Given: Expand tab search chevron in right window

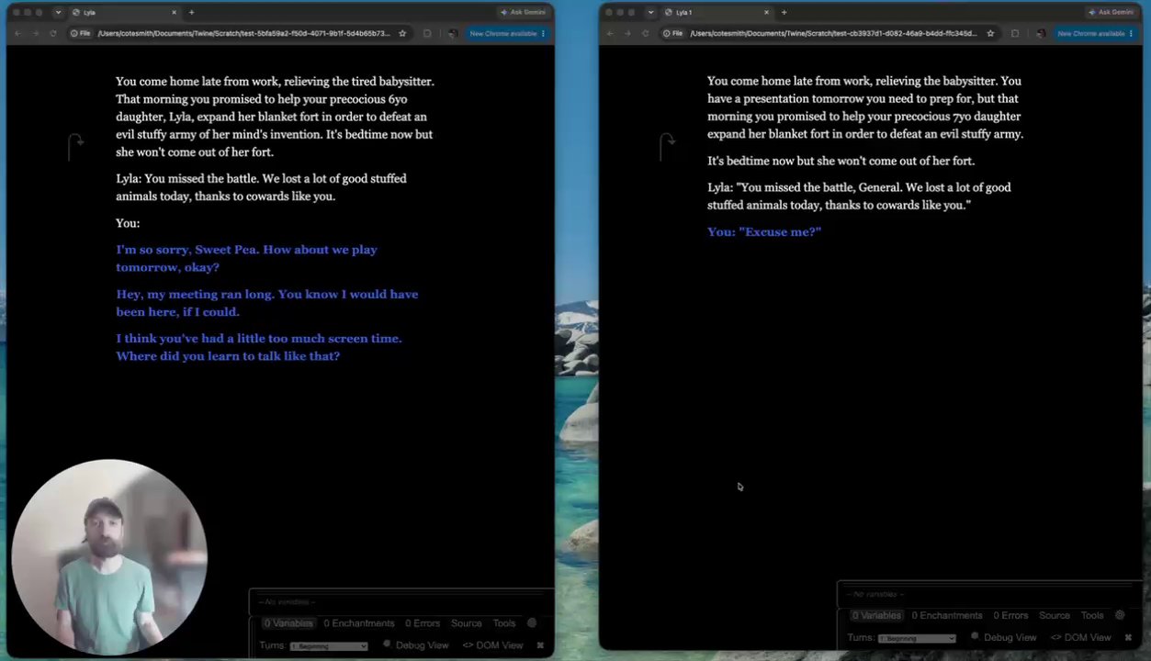Looking at the screenshot, I should 650,12.
